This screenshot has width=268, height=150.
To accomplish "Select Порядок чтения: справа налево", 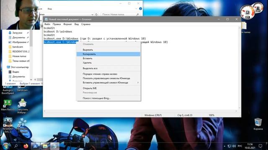I will click(108, 74).
